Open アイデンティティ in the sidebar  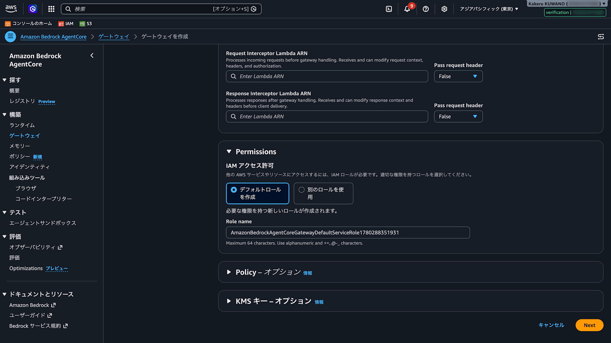click(29, 167)
